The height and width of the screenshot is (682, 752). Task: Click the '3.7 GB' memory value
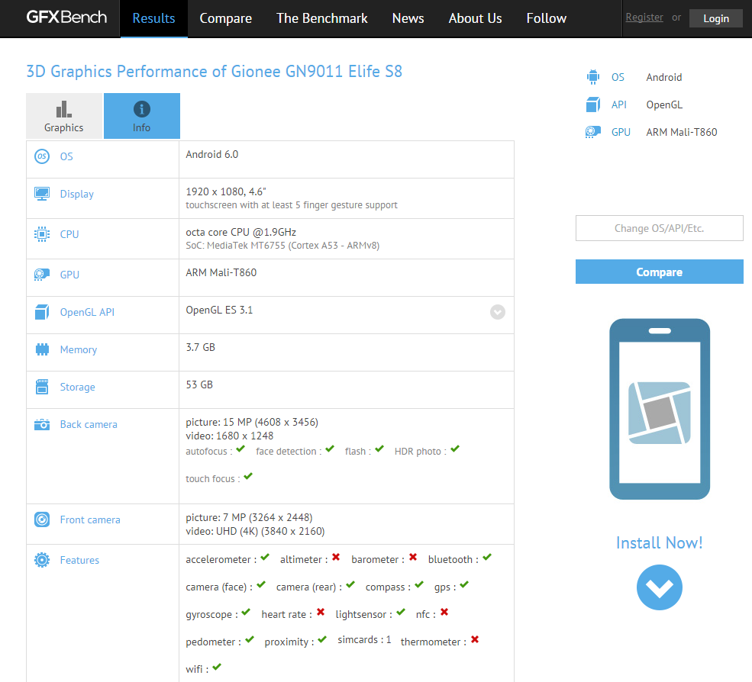point(201,347)
